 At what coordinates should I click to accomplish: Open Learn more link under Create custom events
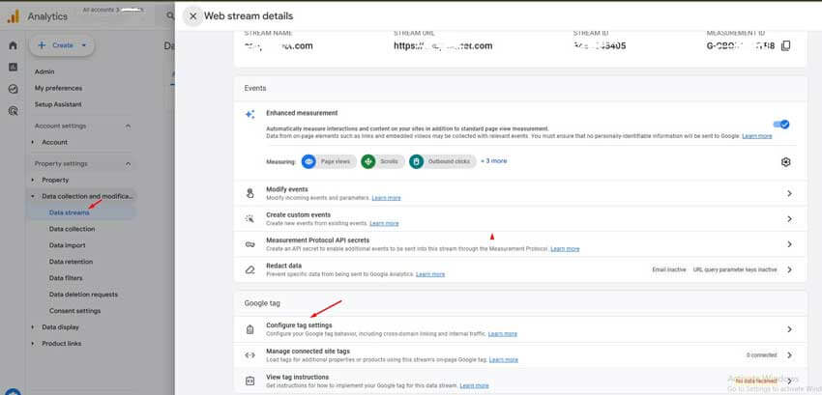point(384,223)
